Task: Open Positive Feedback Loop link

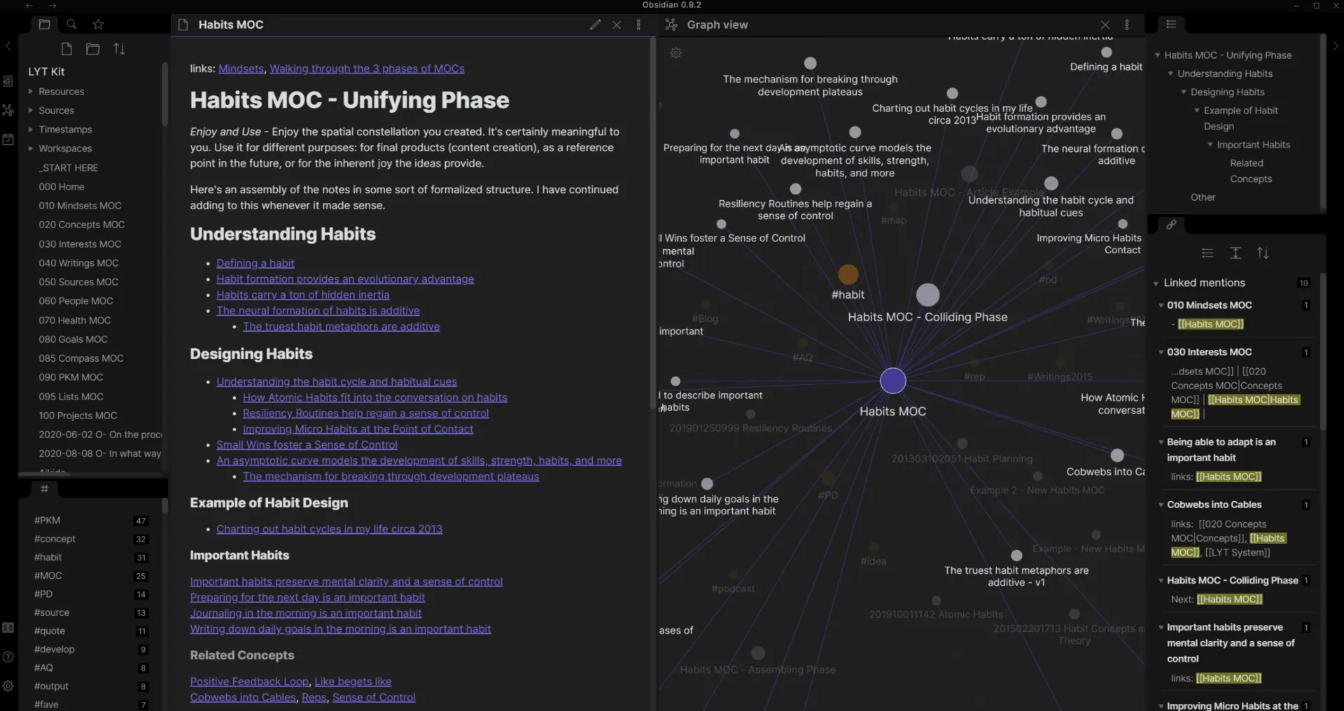Action: (x=249, y=682)
